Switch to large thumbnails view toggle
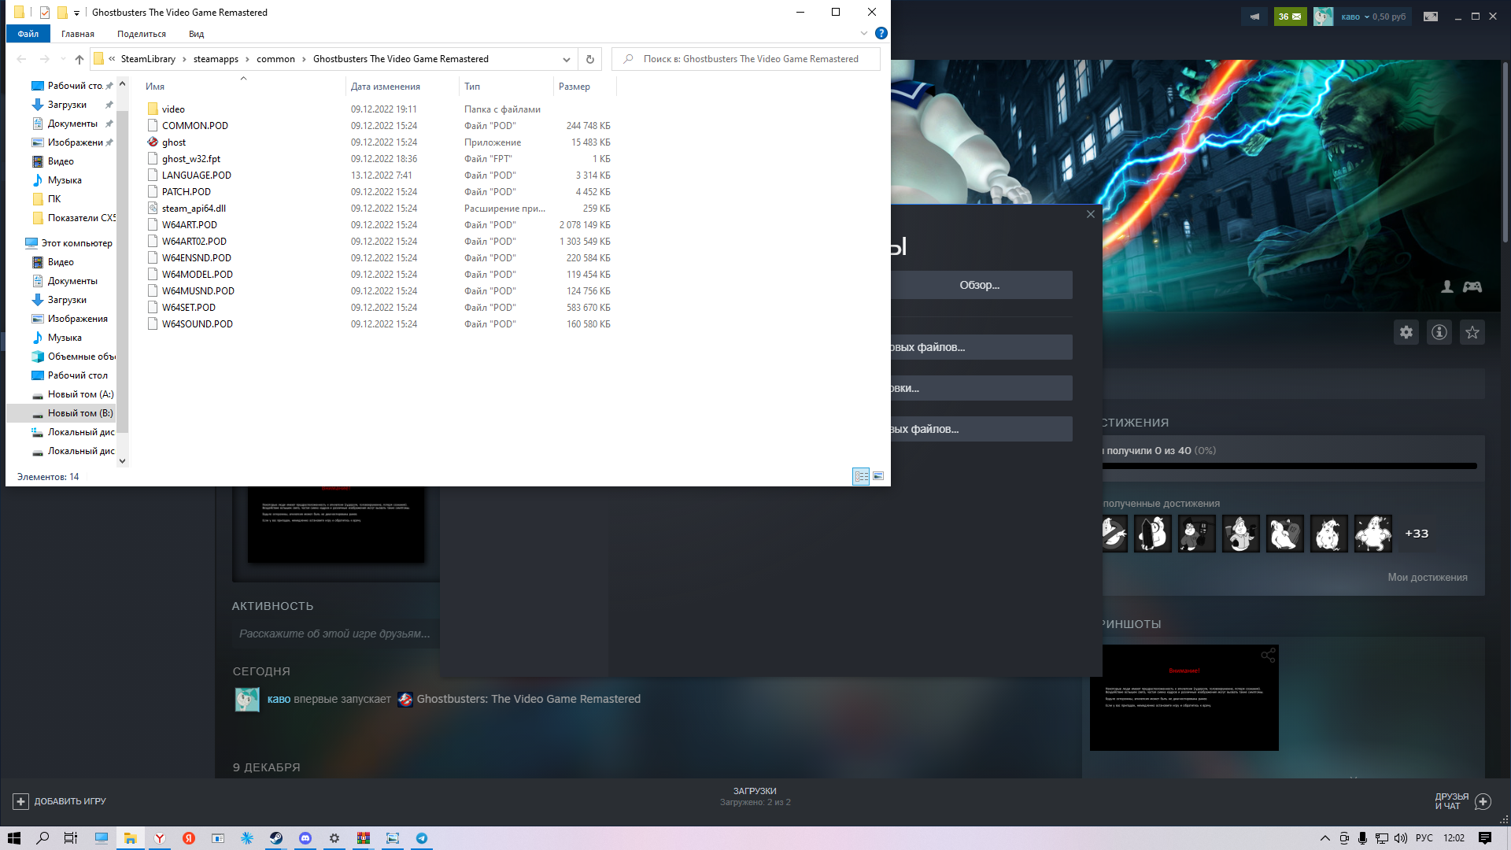 [x=878, y=476]
